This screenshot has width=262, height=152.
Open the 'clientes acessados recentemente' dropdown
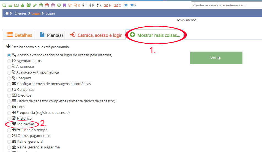point(226,5)
